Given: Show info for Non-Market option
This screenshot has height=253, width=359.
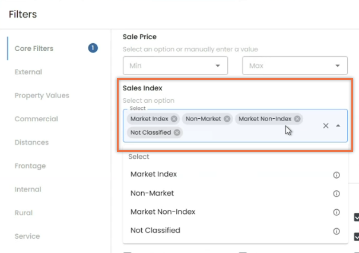Looking at the screenshot, I should [336, 194].
